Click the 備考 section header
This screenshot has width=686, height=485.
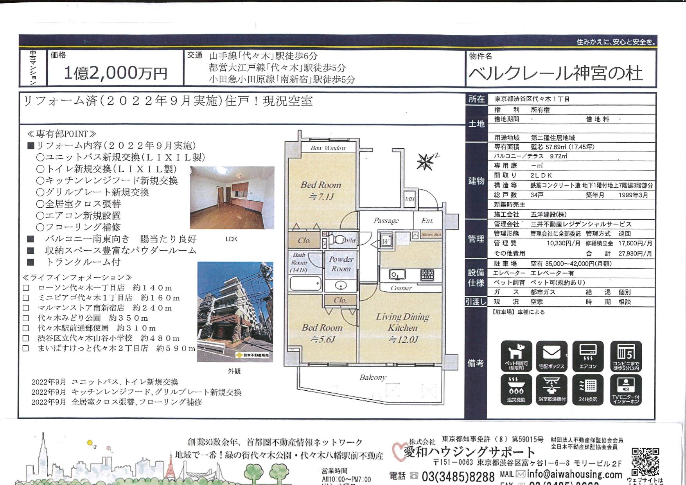(x=476, y=363)
